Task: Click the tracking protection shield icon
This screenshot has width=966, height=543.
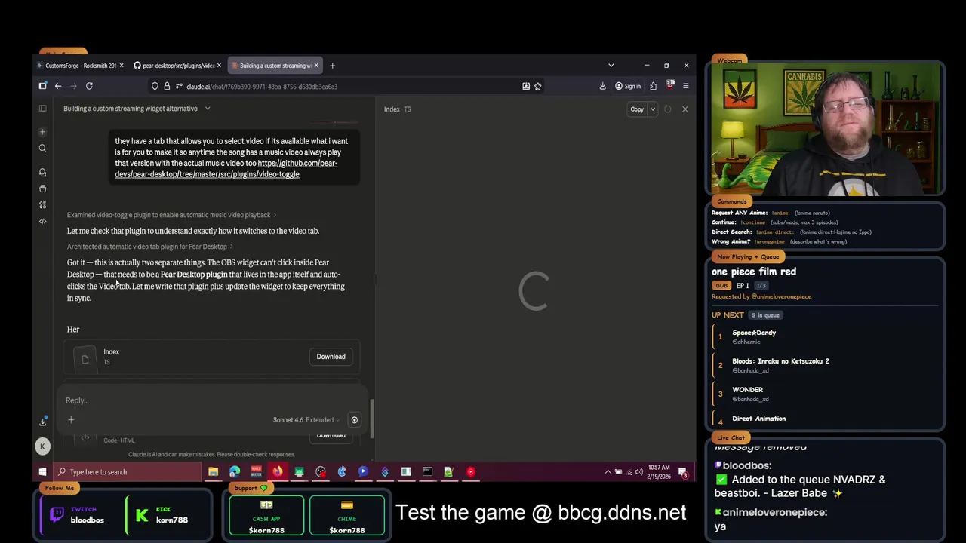Action: [x=155, y=87]
